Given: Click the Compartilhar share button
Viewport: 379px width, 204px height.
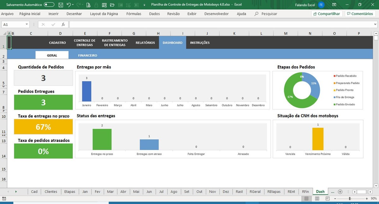Looking at the screenshot, I should (326, 14).
